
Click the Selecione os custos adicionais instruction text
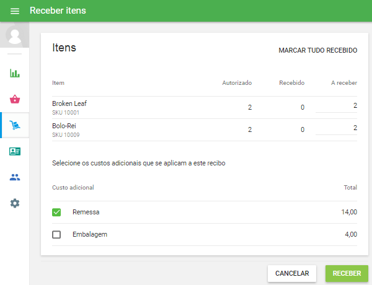(138, 163)
